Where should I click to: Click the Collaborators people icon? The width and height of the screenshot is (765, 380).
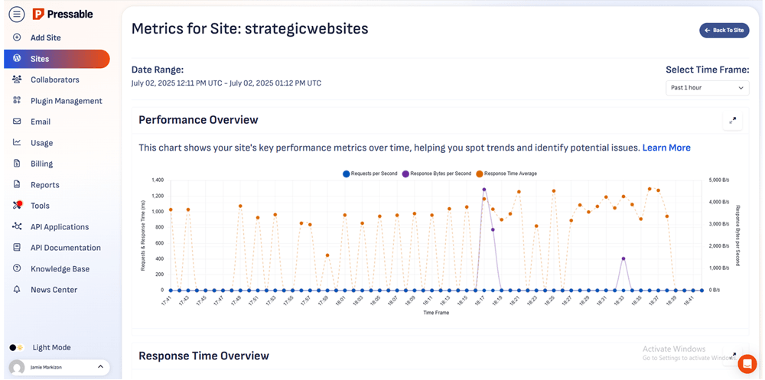tap(17, 80)
